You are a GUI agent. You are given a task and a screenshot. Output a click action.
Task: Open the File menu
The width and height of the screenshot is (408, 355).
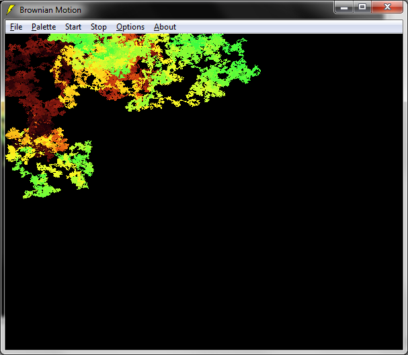pyautogui.click(x=16, y=27)
